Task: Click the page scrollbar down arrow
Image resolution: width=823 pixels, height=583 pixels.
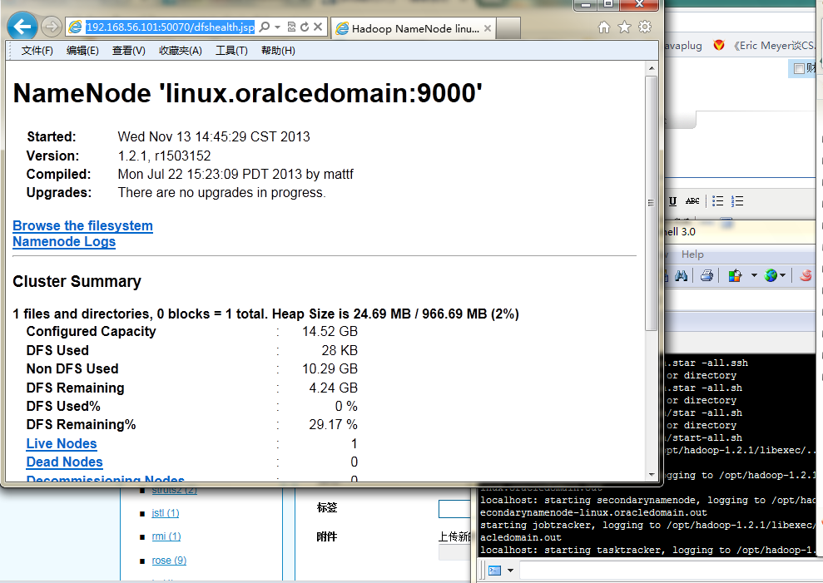Action: [652, 474]
